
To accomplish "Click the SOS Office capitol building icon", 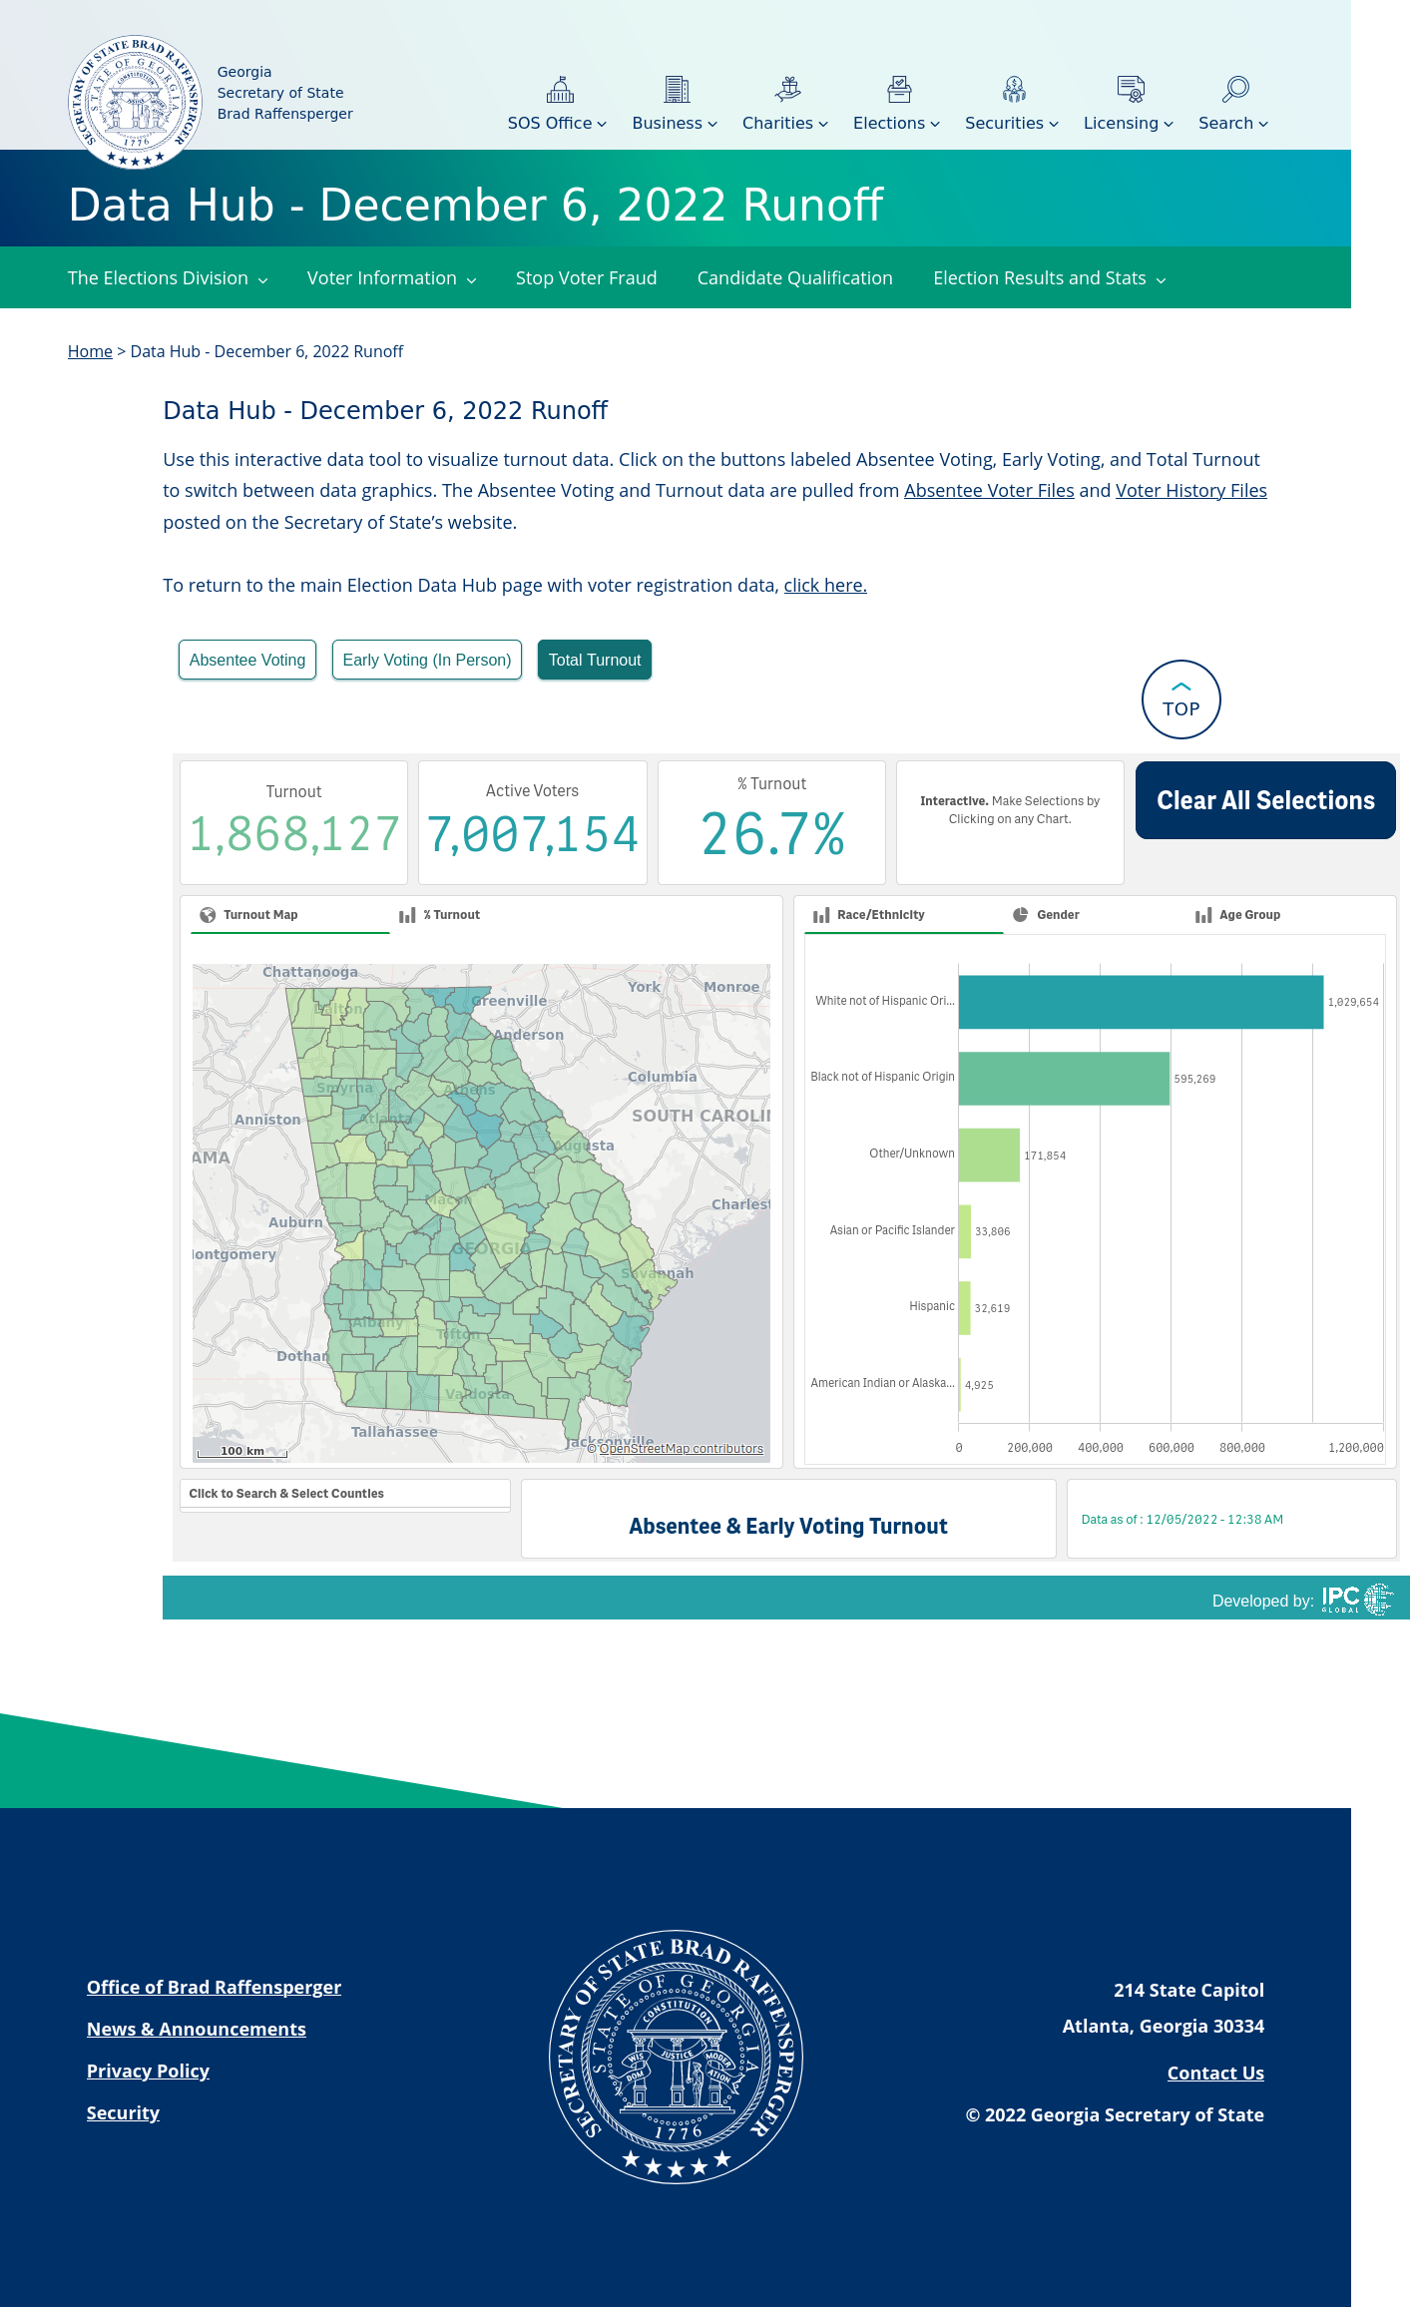I will coord(560,90).
